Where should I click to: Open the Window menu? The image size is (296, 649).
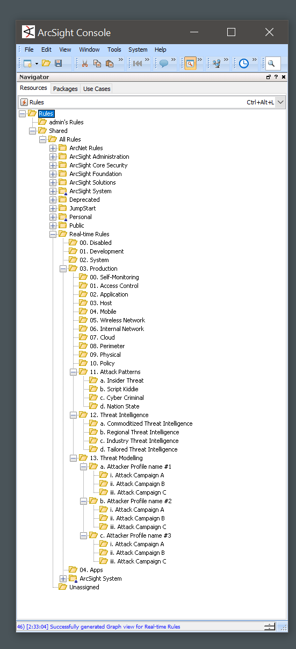pos(89,50)
